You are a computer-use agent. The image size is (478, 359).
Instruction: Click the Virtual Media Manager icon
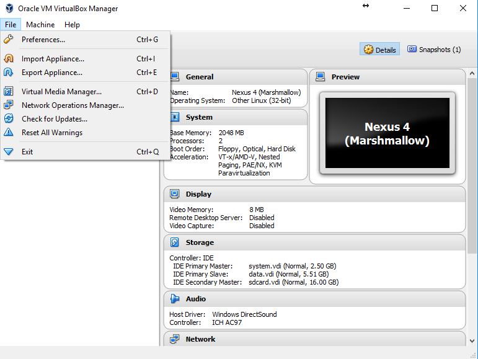click(x=9, y=91)
